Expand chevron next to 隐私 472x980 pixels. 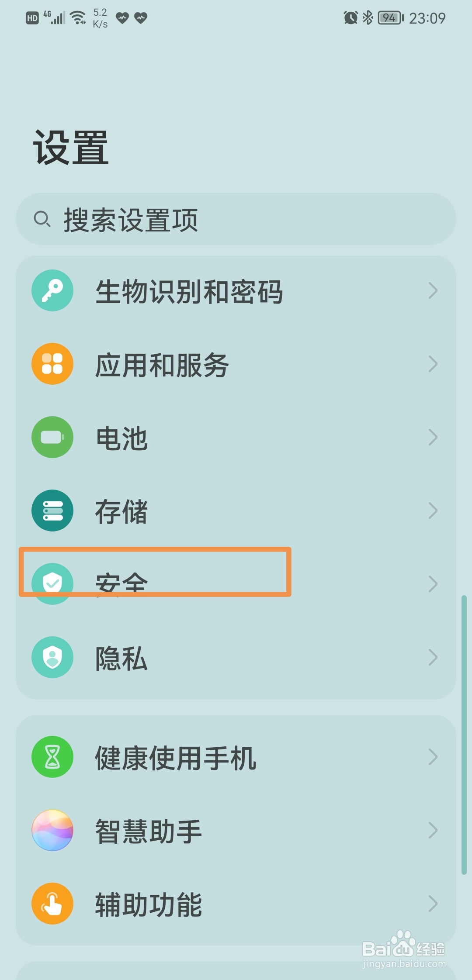433,657
